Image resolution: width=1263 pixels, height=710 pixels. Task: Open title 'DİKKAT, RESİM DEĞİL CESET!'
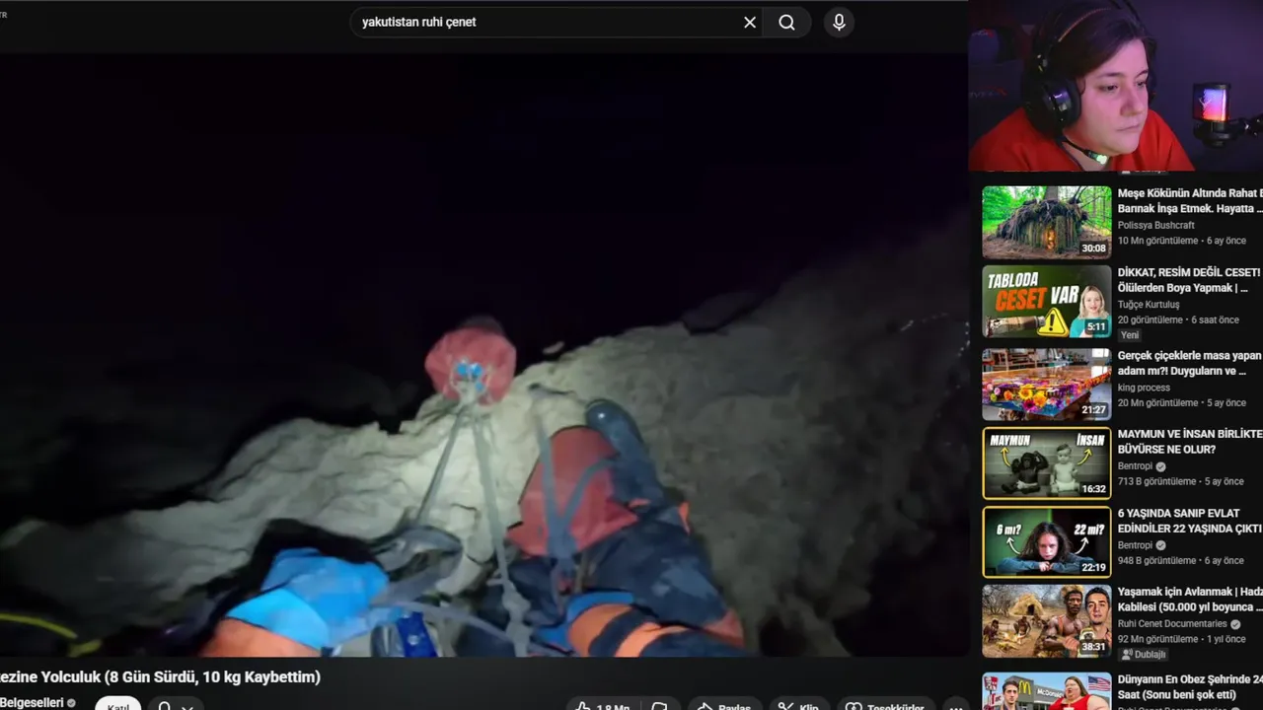tap(1189, 280)
